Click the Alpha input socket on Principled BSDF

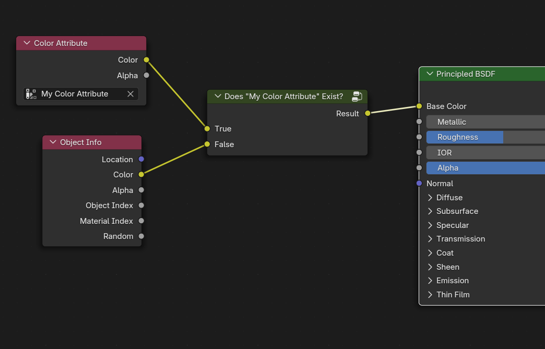[x=419, y=168]
